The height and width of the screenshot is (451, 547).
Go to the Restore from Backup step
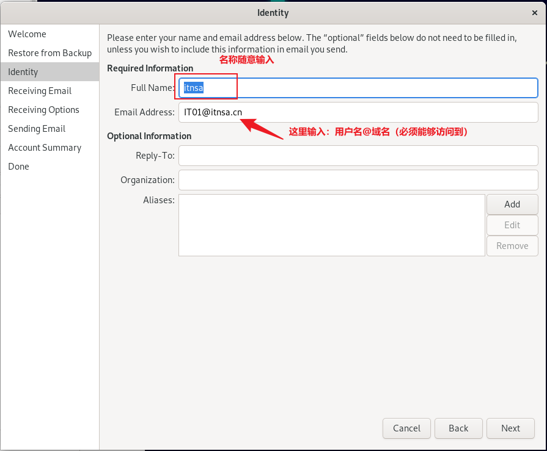pos(50,53)
